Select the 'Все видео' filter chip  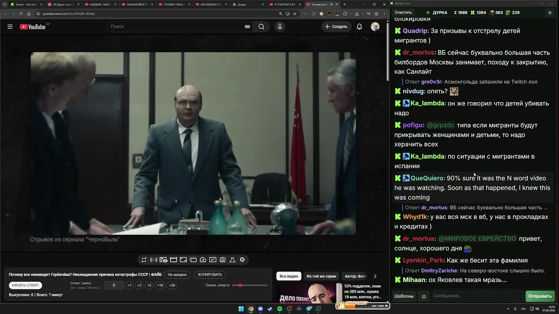click(289, 276)
